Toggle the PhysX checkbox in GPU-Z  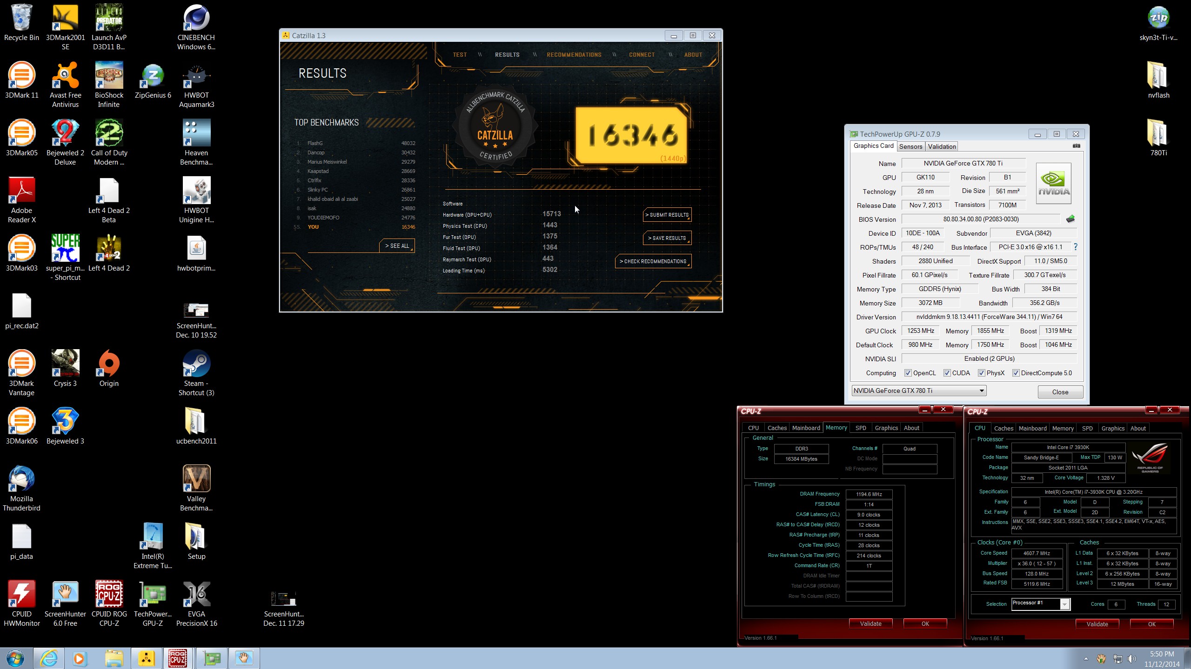tap(981, 373)
